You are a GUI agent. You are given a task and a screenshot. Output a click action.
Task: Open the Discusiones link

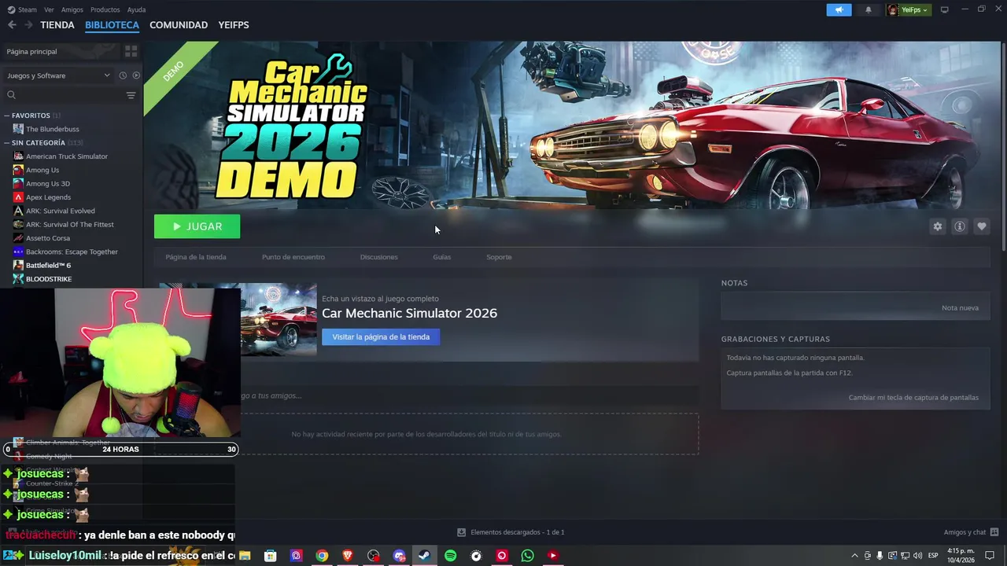point(379,257)
